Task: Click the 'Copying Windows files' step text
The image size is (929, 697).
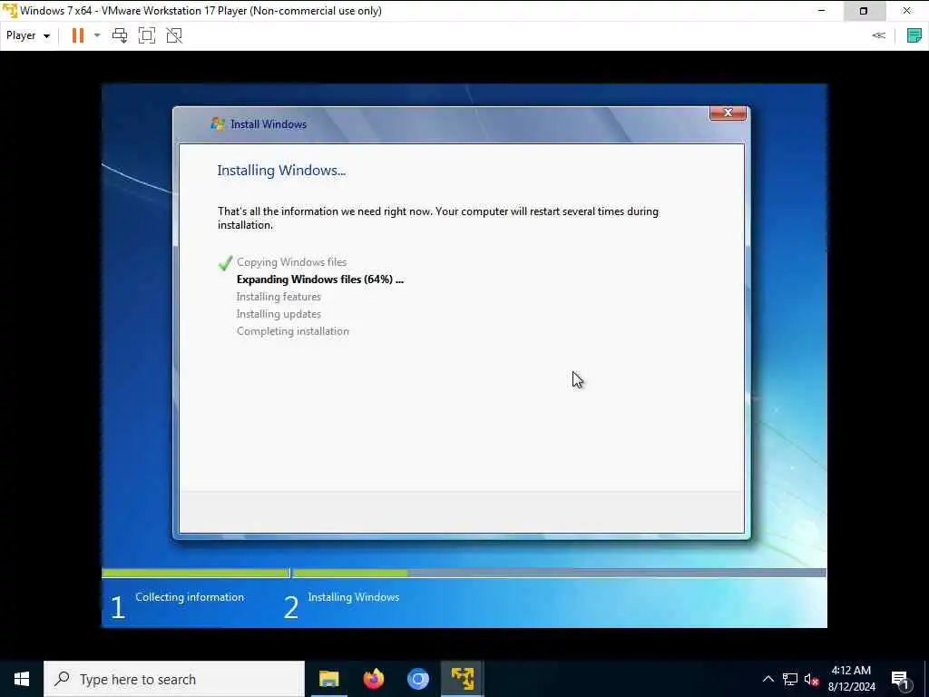Action: click(291, 262)
